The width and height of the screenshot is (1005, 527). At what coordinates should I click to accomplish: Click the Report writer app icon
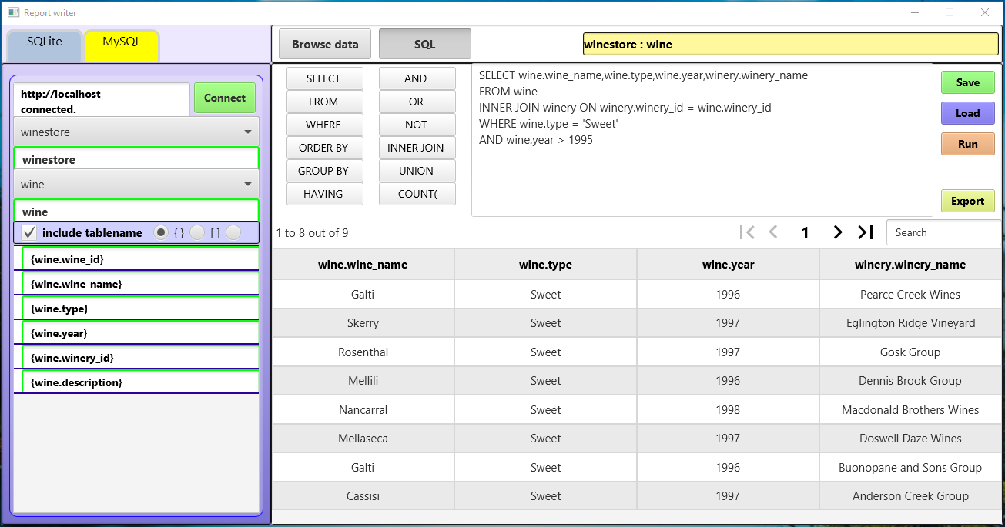pyautogui.click(x=13, y=12)
